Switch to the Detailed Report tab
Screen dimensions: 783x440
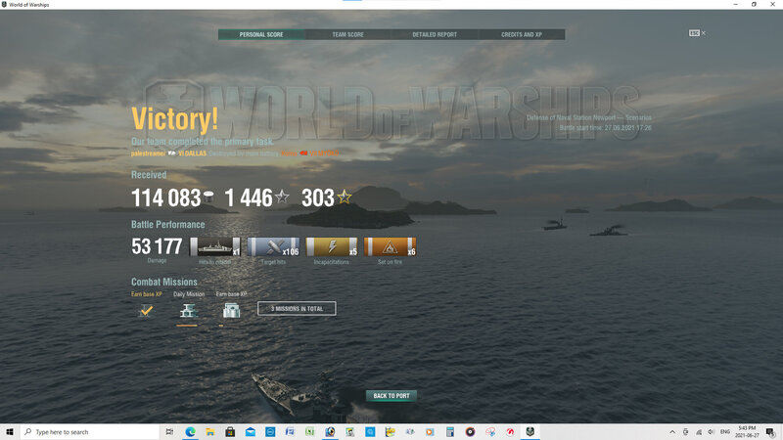click(435, 34)
